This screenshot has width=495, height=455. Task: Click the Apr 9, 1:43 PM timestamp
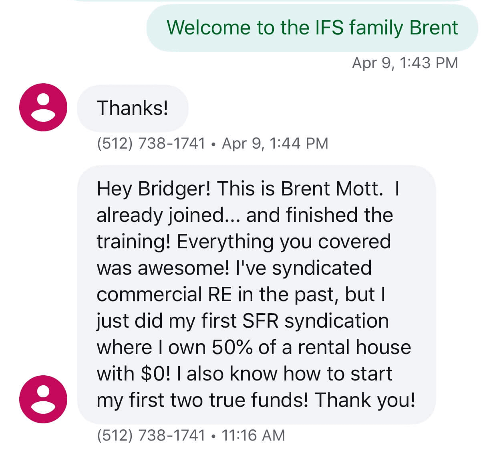[405, 63]
